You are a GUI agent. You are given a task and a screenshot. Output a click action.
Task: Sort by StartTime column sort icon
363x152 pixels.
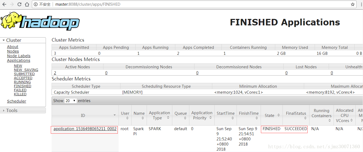233,118
